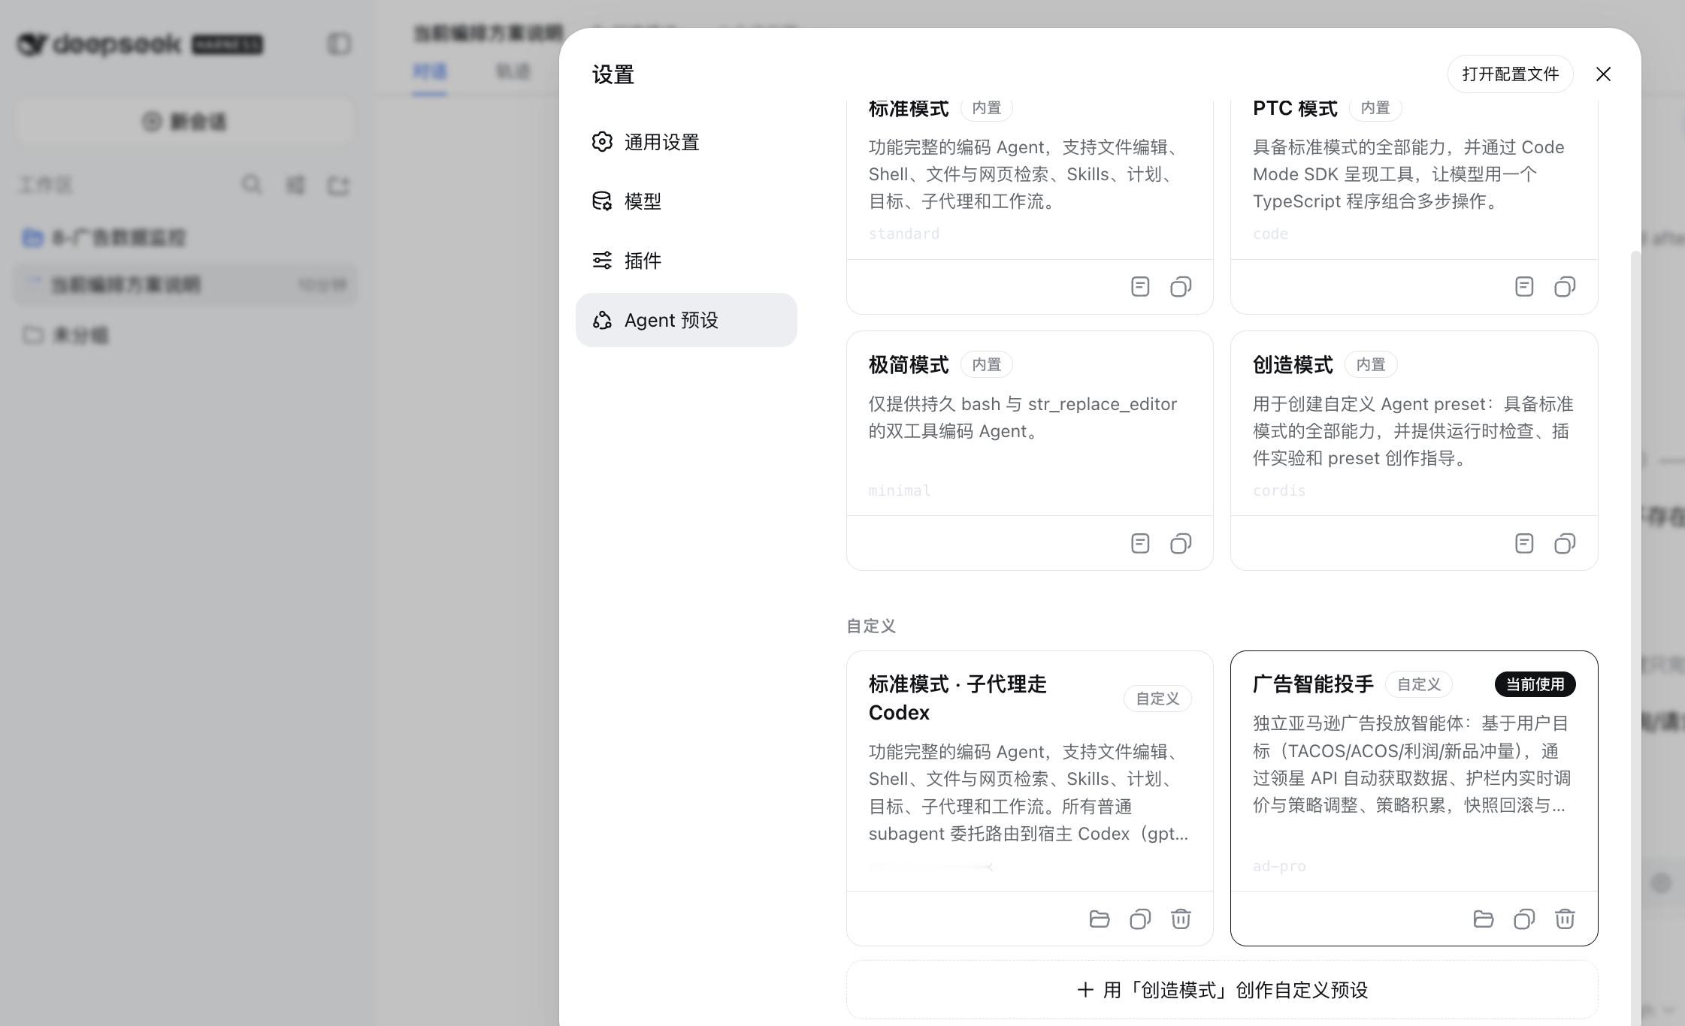Duplicate the 极简模式 preset
1685x1026 pixels.
[x=1181, y=544]
